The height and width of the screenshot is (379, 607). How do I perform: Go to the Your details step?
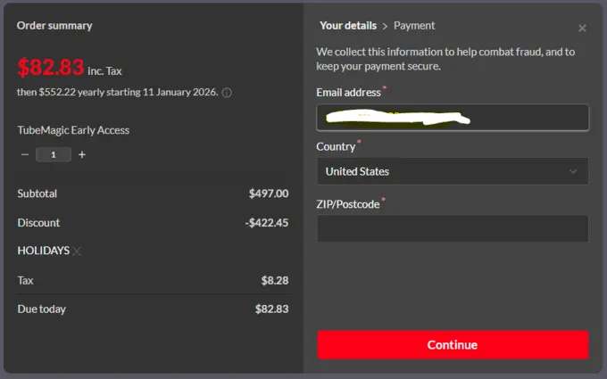[348, 26]
